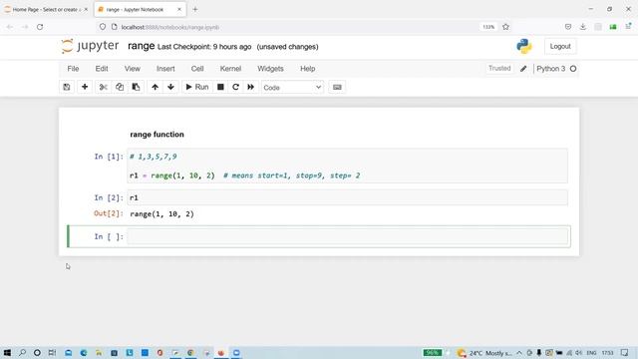Click the taskbar clock
638x359 pixels.
607,353
